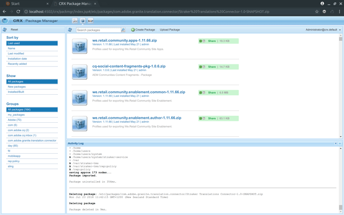344x215 pixels.
Task: Select the com (6) group
Action: click(x=32, y=125)
